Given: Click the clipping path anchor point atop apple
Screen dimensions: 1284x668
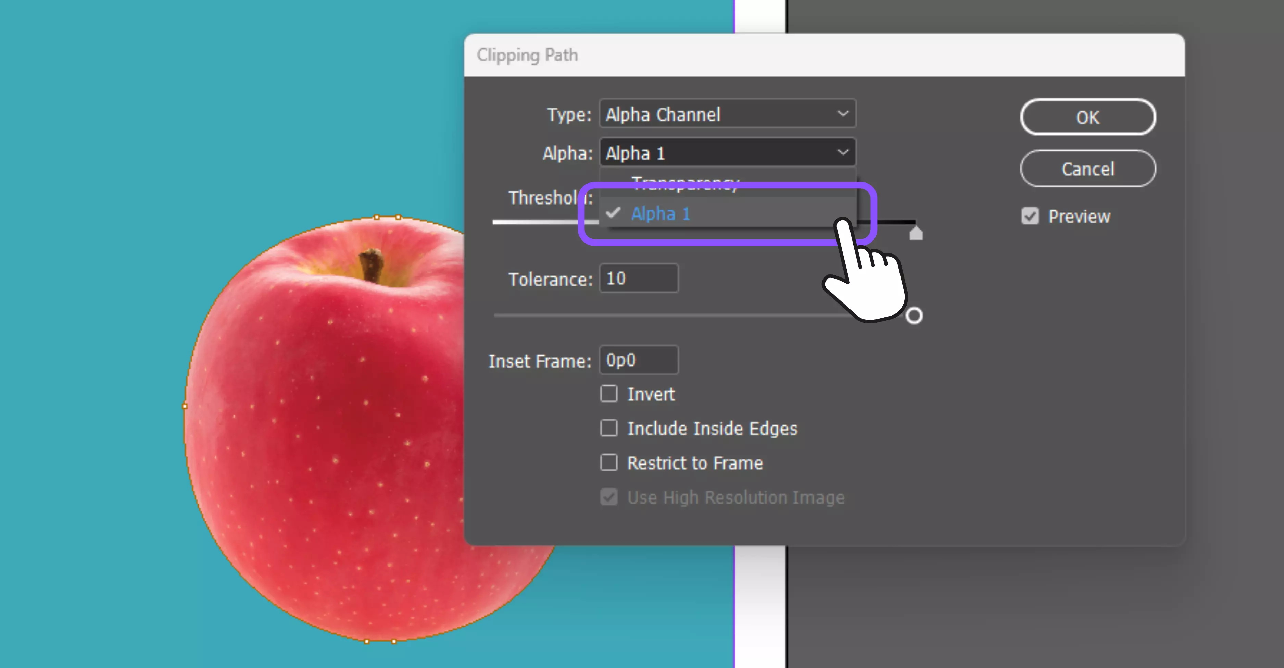Looking at the screenshot, I should 377,217.
